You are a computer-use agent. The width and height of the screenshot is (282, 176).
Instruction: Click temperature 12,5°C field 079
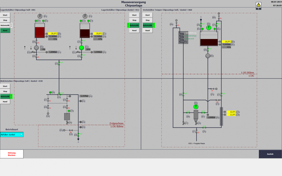tap(232, 112)
